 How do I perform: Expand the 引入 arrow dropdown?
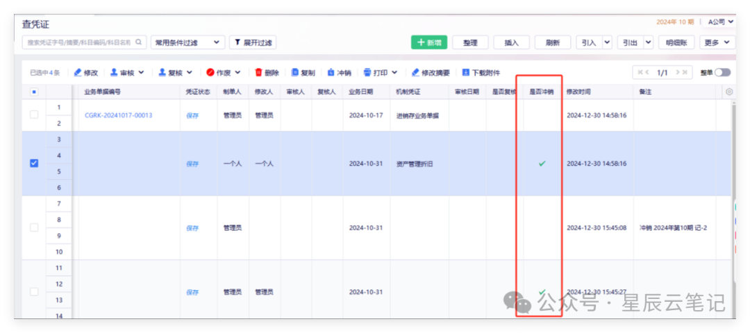pos(608,42)
